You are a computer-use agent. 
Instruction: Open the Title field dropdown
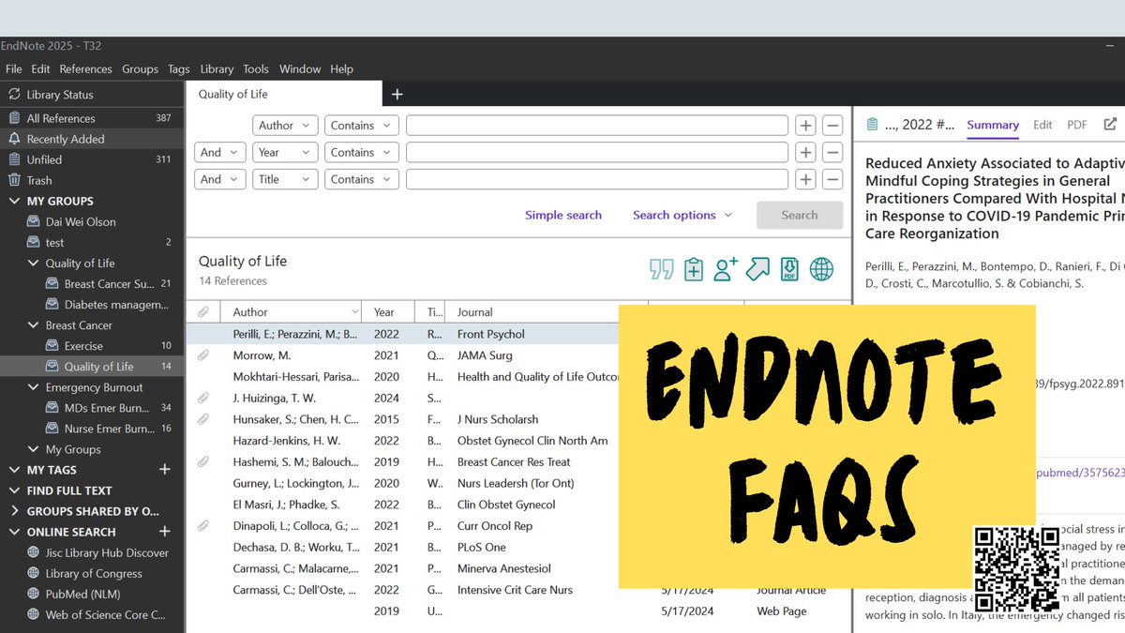[x=286, y=179]
